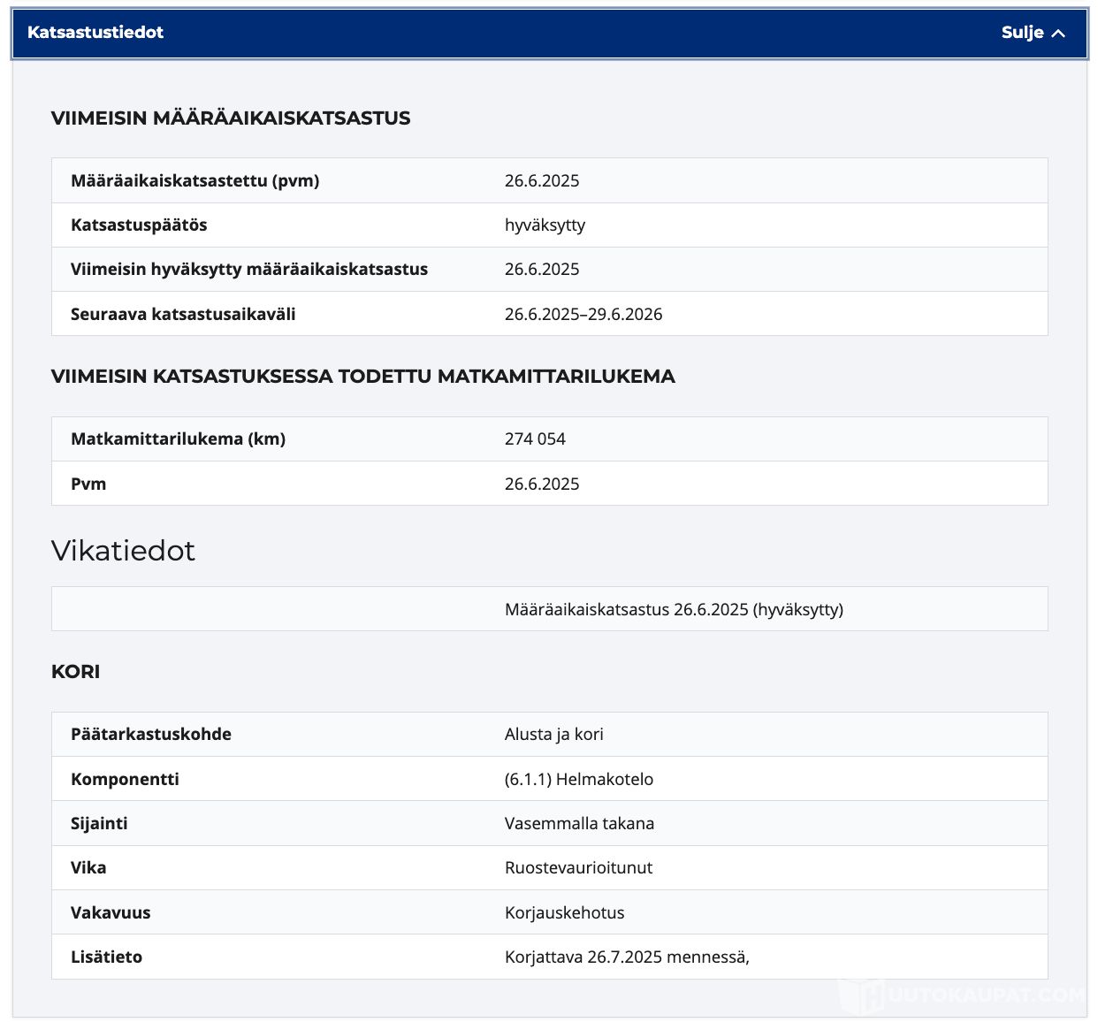The height and width of the screenshot is (1022, 1098).
Task: Select the hyväksytty inspection decision value
Action: pyautogui.click(x=545, y=225)
